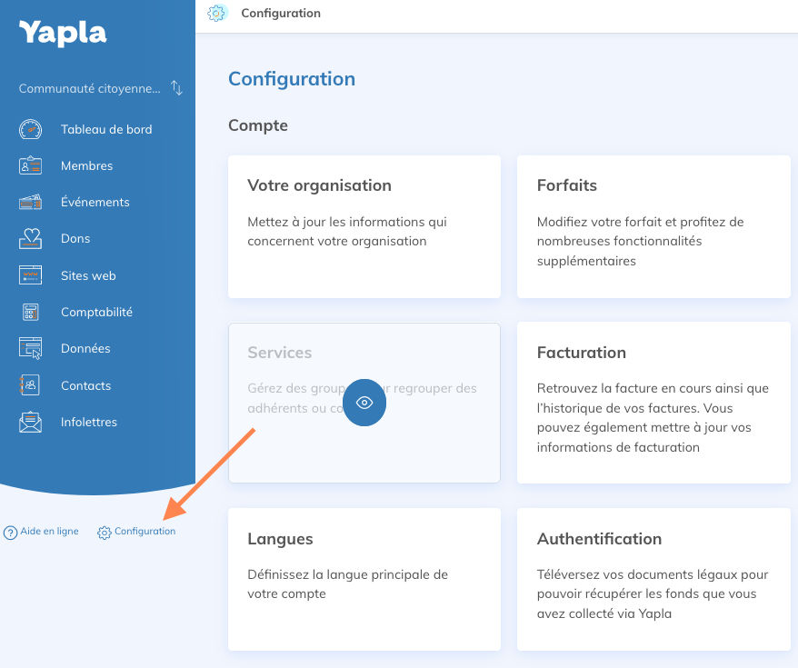Click the Aide en ligne link
Viewport: 798px width, 668px height.
click(47, 531)
